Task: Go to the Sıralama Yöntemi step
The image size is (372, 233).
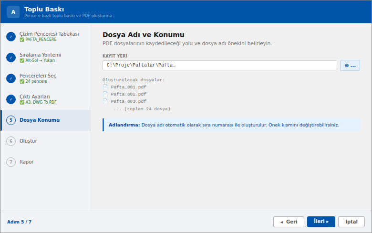Action: [x=46, y=58]
